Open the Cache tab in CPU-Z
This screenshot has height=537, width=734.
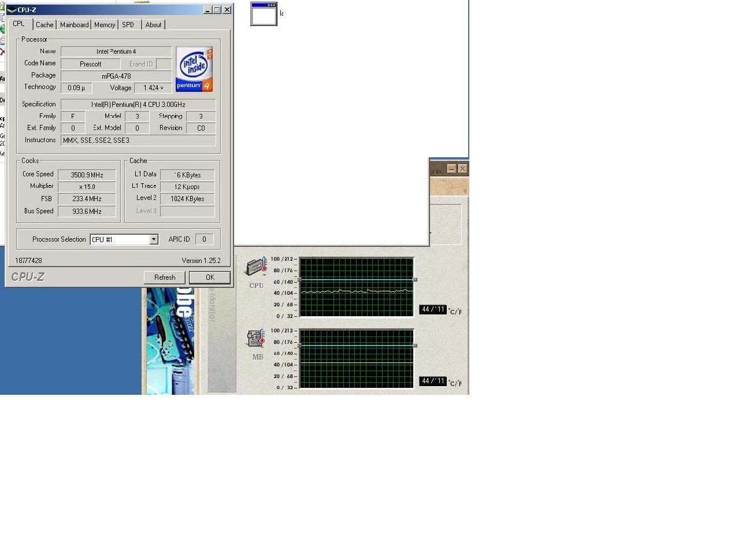(45, 24)
